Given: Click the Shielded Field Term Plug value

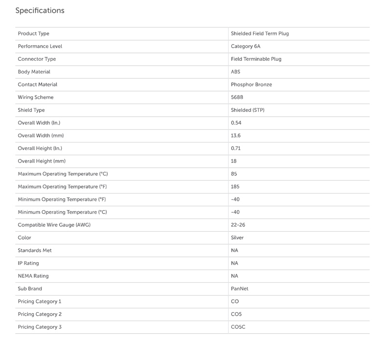Looking at the screenshot, I should point(260,34).
